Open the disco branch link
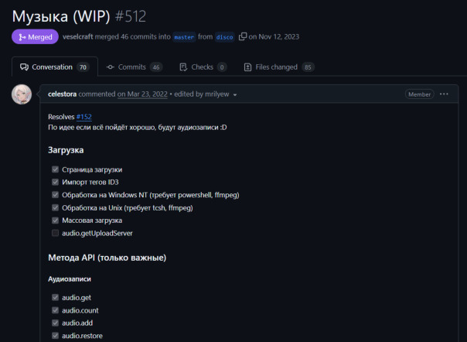Image resolution: width=467 pixels, height=342 pixels. 224,37
